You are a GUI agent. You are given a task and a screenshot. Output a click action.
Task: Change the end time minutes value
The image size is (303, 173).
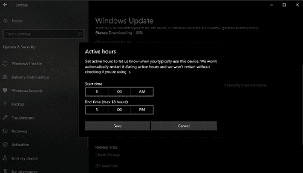tap(119, 110)
